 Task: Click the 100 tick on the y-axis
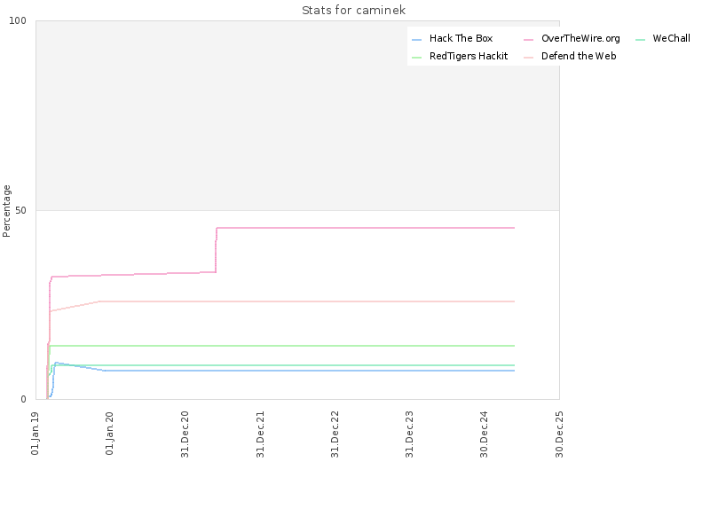coord(18,20)
